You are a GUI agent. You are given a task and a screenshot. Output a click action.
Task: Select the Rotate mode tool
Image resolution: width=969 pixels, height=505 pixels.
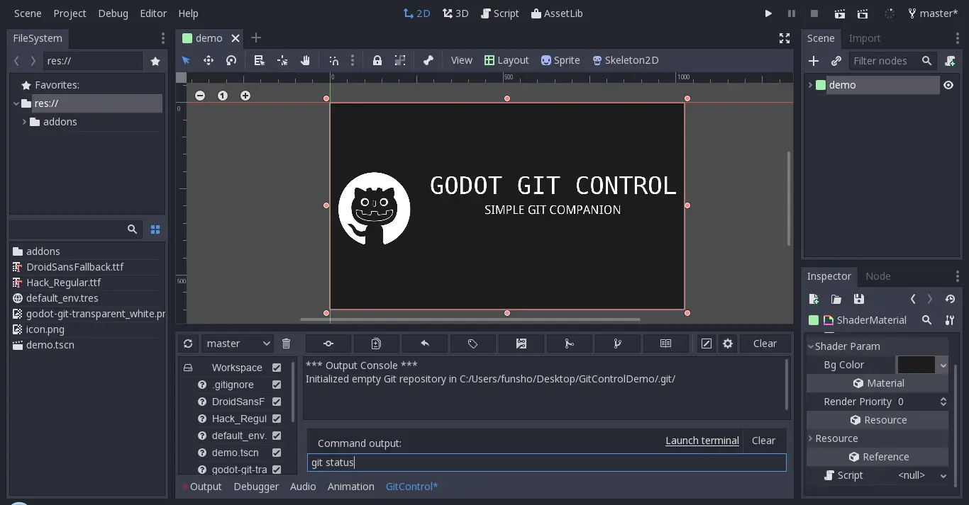(x=231, y=60)
